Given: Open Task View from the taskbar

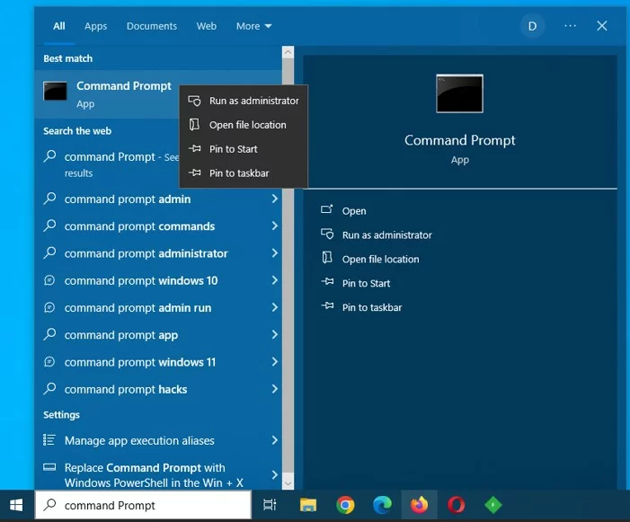Looking at the screenshot, I should (270, 505).
